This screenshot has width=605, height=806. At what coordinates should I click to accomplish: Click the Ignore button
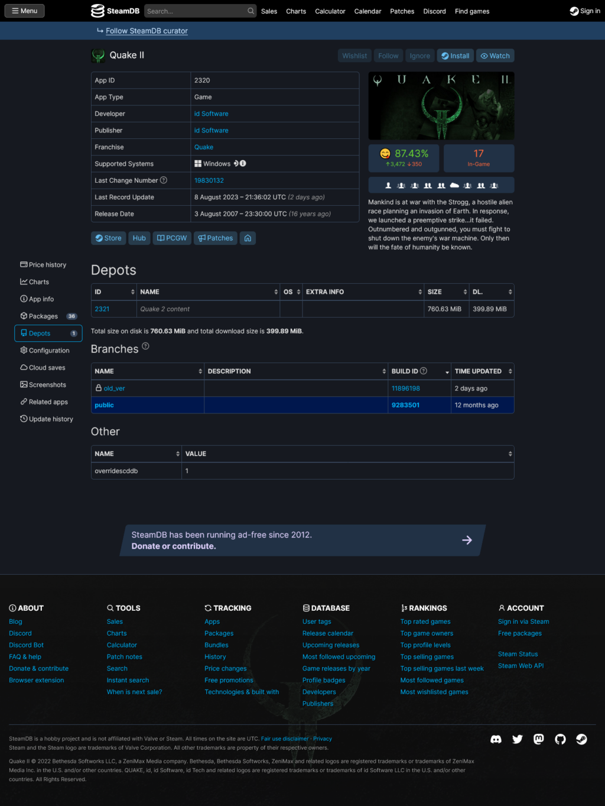420,56
